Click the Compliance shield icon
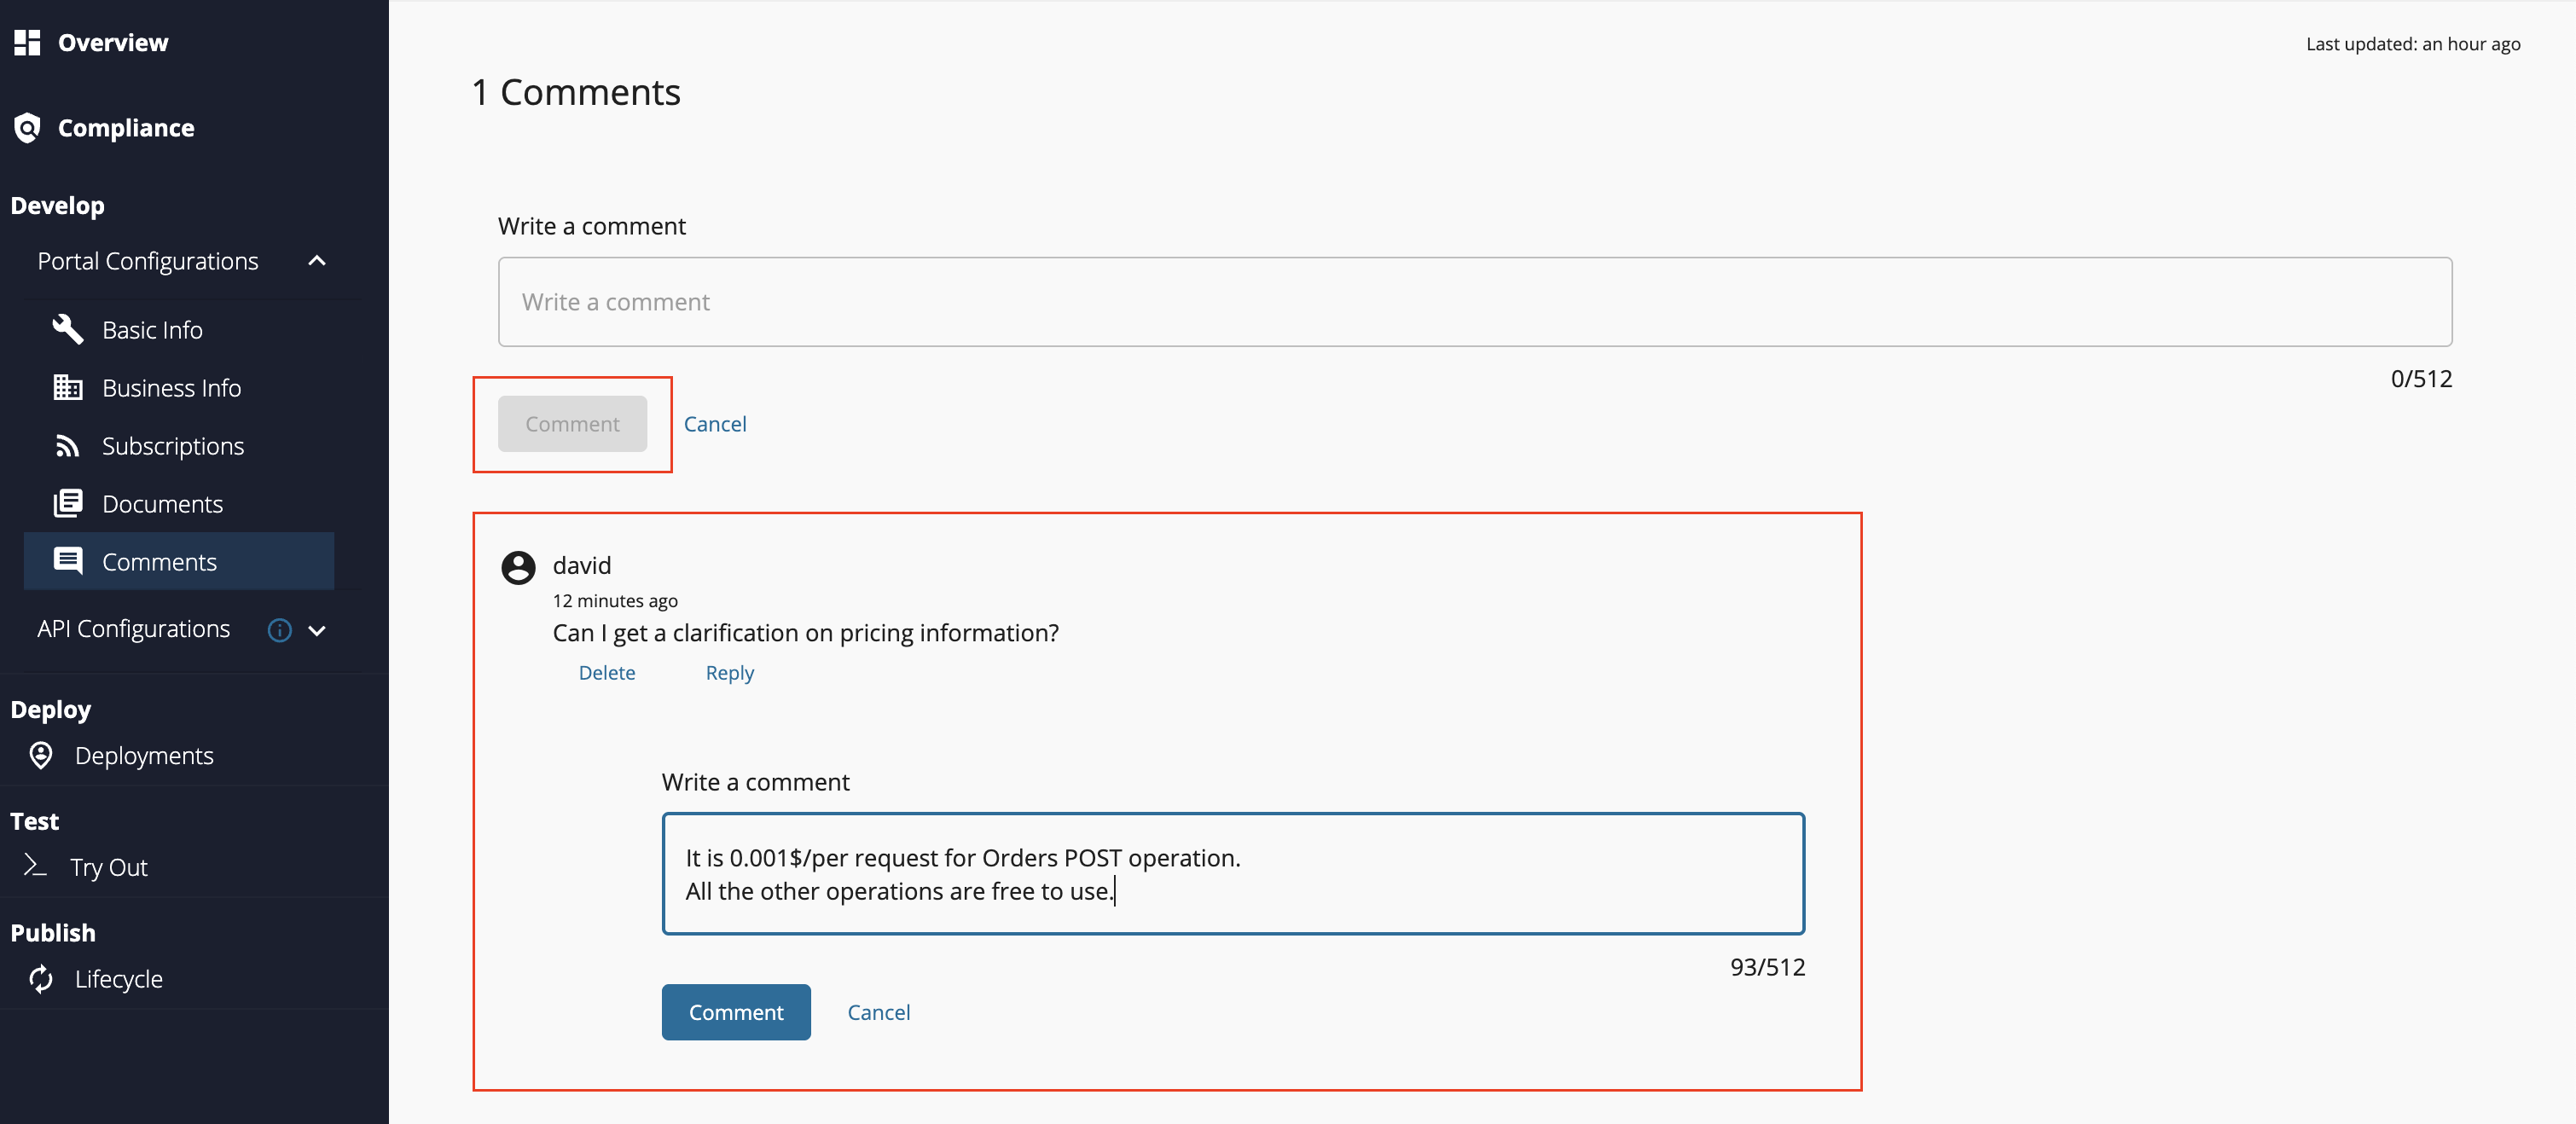 pyautogui.click(x=27, y=128)
